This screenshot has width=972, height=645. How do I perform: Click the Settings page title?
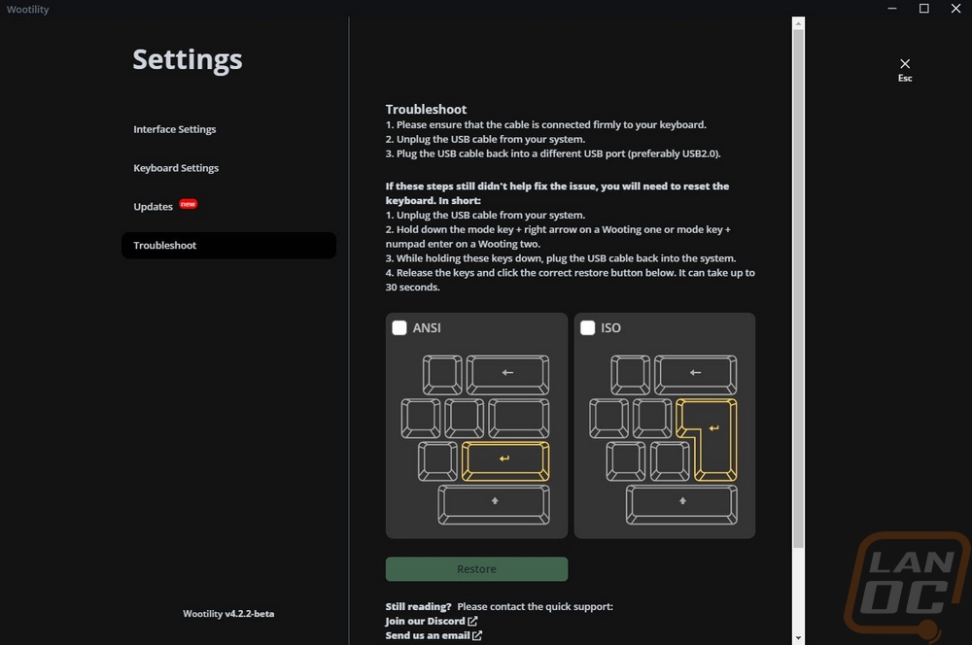click(x=188, y=59)
